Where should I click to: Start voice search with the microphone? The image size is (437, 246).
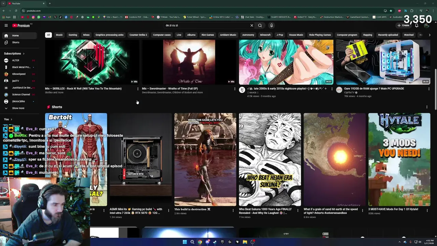coord(271,25)
